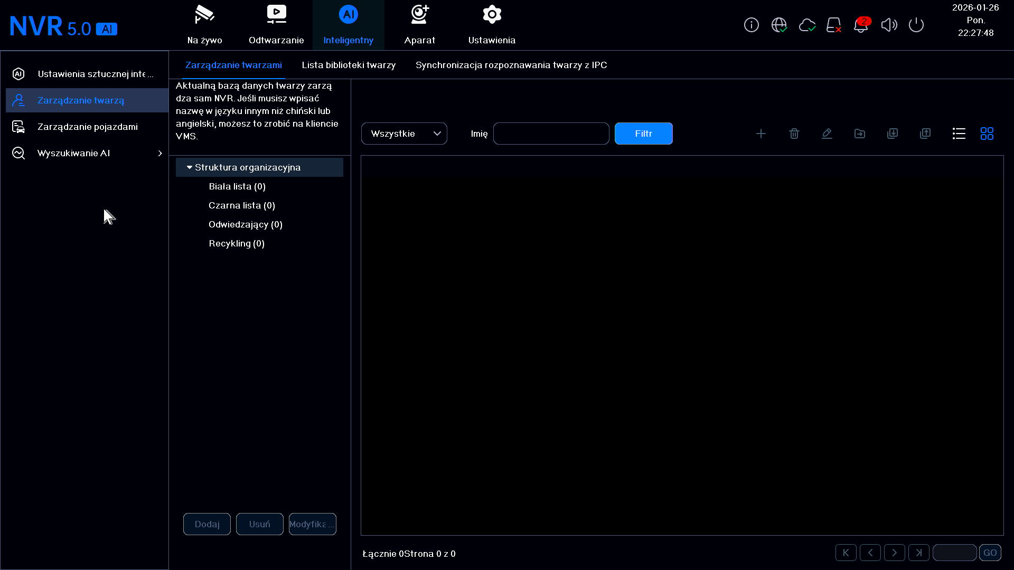1014x570 pixels.
Task: Check the network status globe icon
Action: click(779, 25)
